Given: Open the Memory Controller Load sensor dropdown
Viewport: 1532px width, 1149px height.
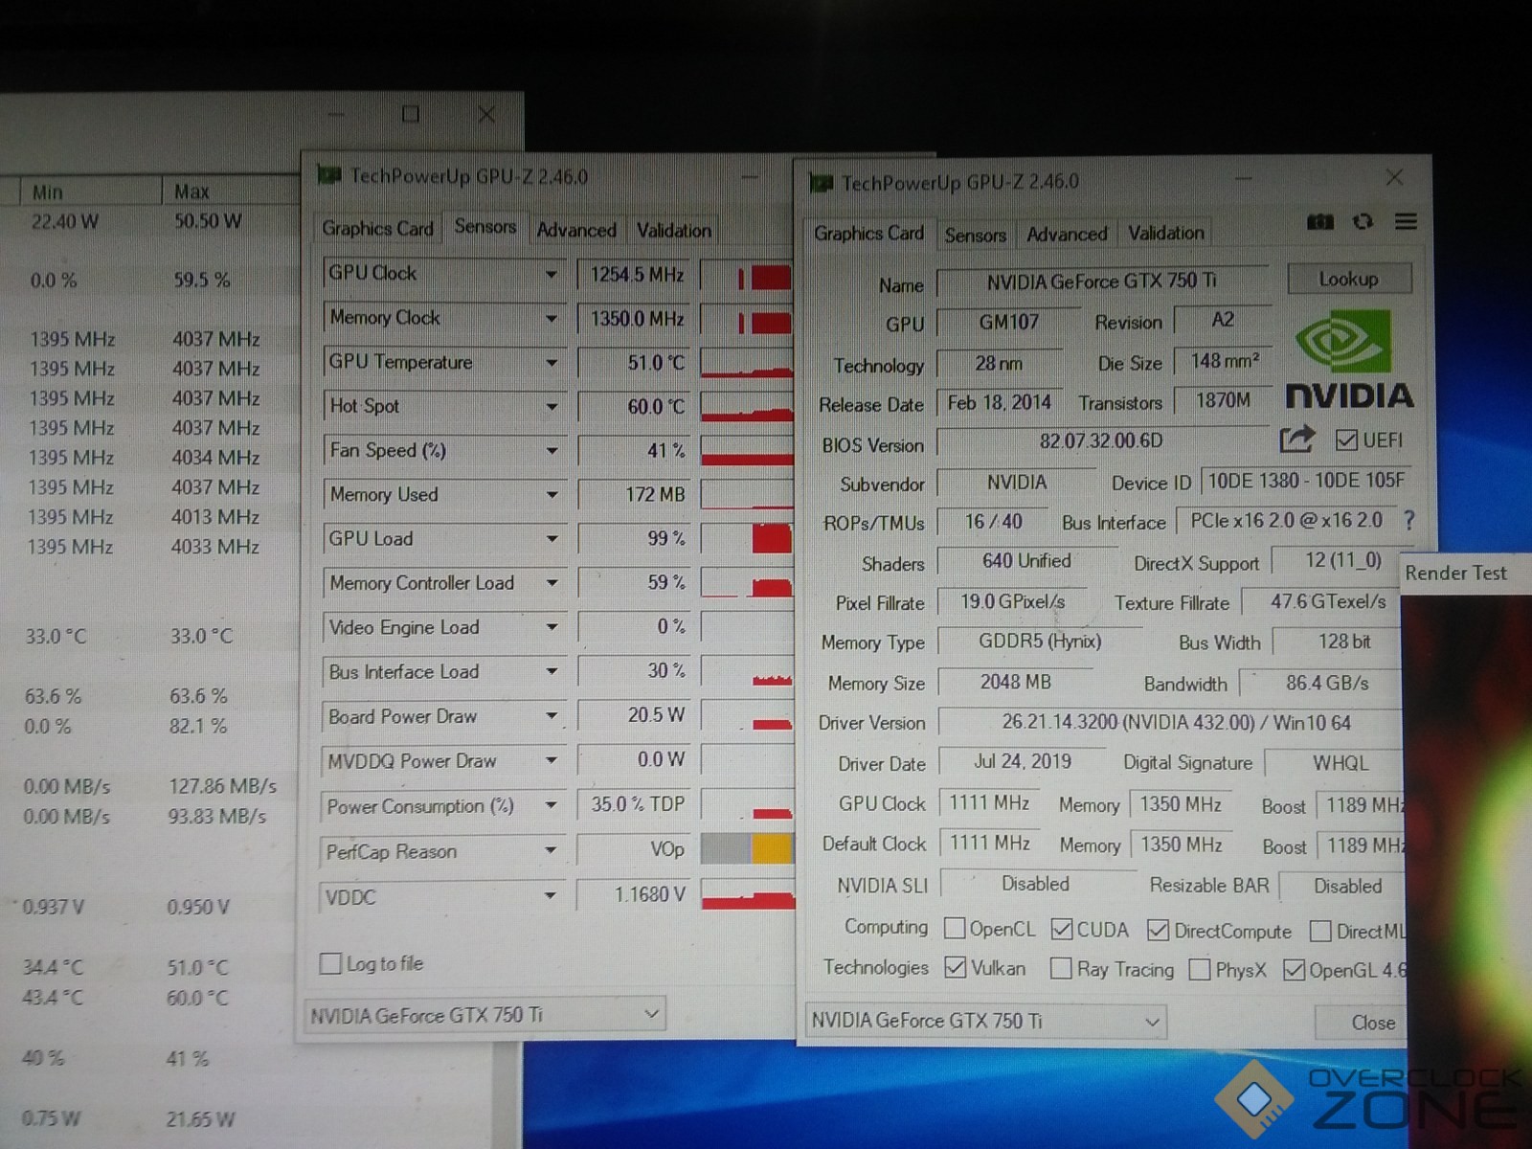Looking at the screenshot, I should pyautogui.click(x=552, y=582).
